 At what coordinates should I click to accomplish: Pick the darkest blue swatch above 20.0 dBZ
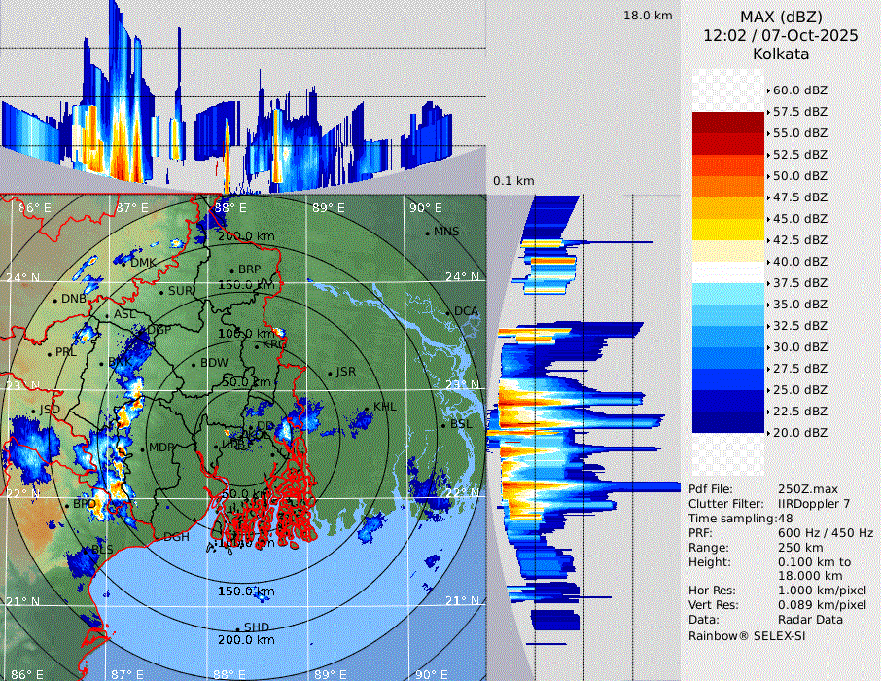click(728, 422)
